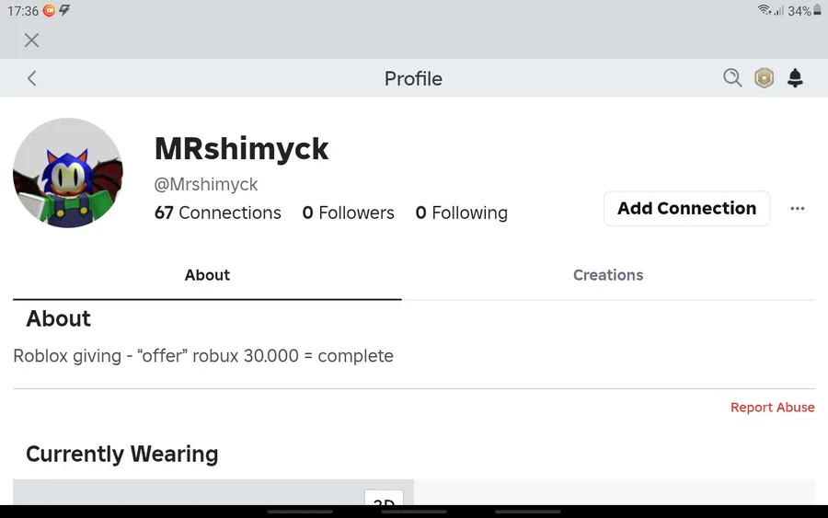The width and height of the screenshot is (828, 518).
Task: Click the Report Abuse link
Action: click(772, 407)
